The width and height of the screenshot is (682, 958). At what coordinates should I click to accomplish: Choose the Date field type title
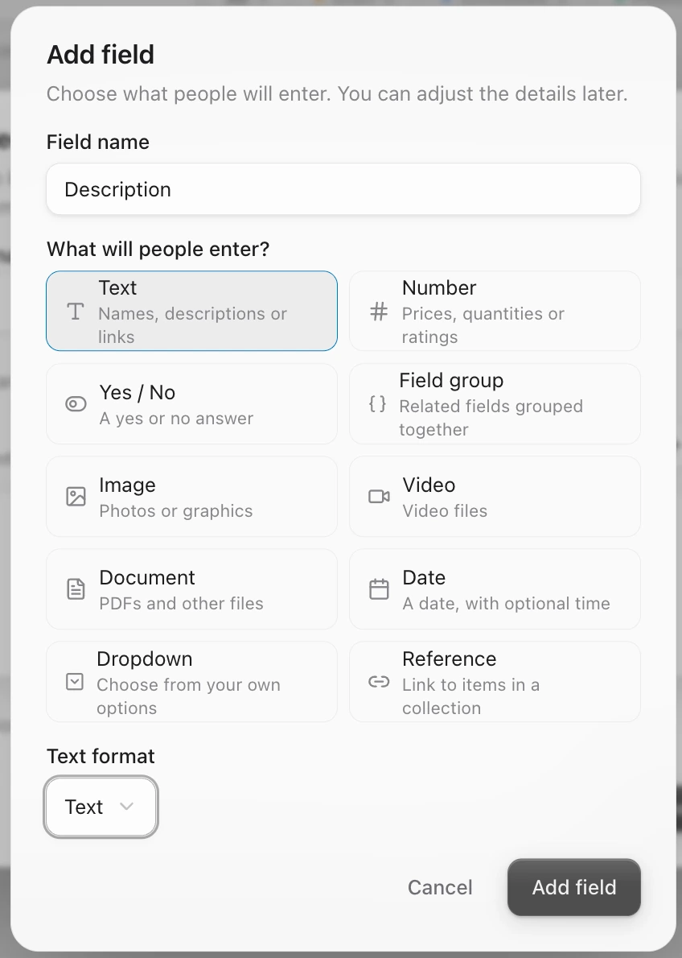point(424,577)
